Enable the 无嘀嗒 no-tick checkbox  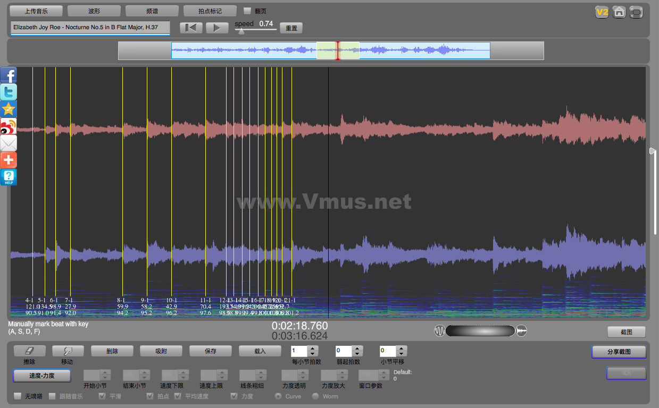click(18, 396)
